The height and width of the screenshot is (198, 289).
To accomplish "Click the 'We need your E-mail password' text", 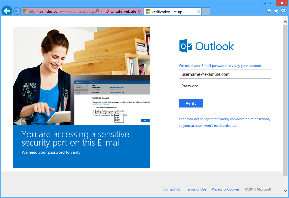I will (220, 66).
